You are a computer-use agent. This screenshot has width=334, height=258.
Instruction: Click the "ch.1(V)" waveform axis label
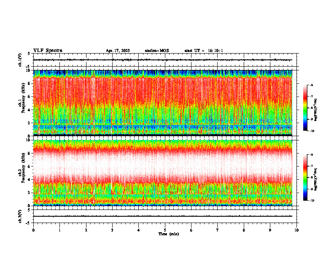20,60
